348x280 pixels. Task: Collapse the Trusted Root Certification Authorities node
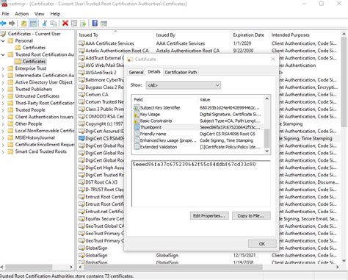click(3, 54)
